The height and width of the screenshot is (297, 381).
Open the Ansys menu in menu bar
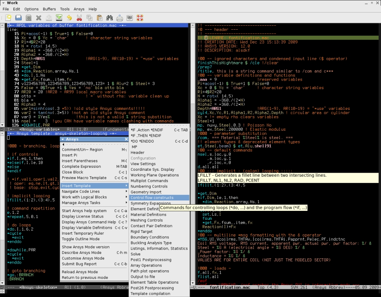(79, 9)
